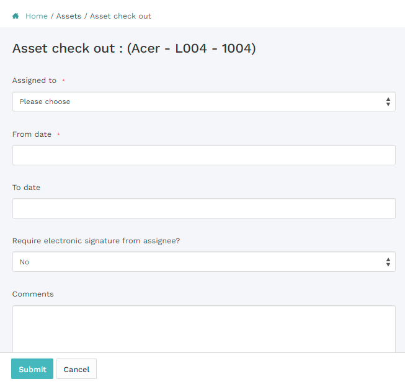The height and width of the screenshot is (382, 405).
Task: Click the 'Require electronic signature from assignee?' label
Action: click(x=96, y=241)
